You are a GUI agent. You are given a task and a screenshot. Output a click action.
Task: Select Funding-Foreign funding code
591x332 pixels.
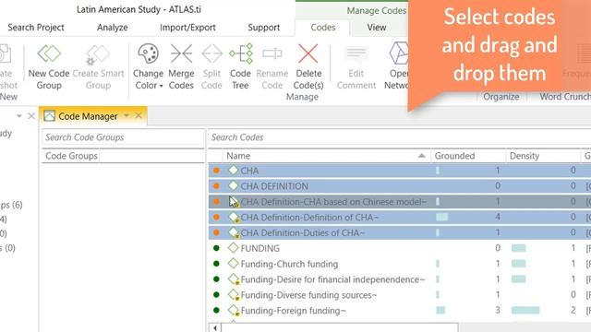pyautogui.click(x=400, y=311)
